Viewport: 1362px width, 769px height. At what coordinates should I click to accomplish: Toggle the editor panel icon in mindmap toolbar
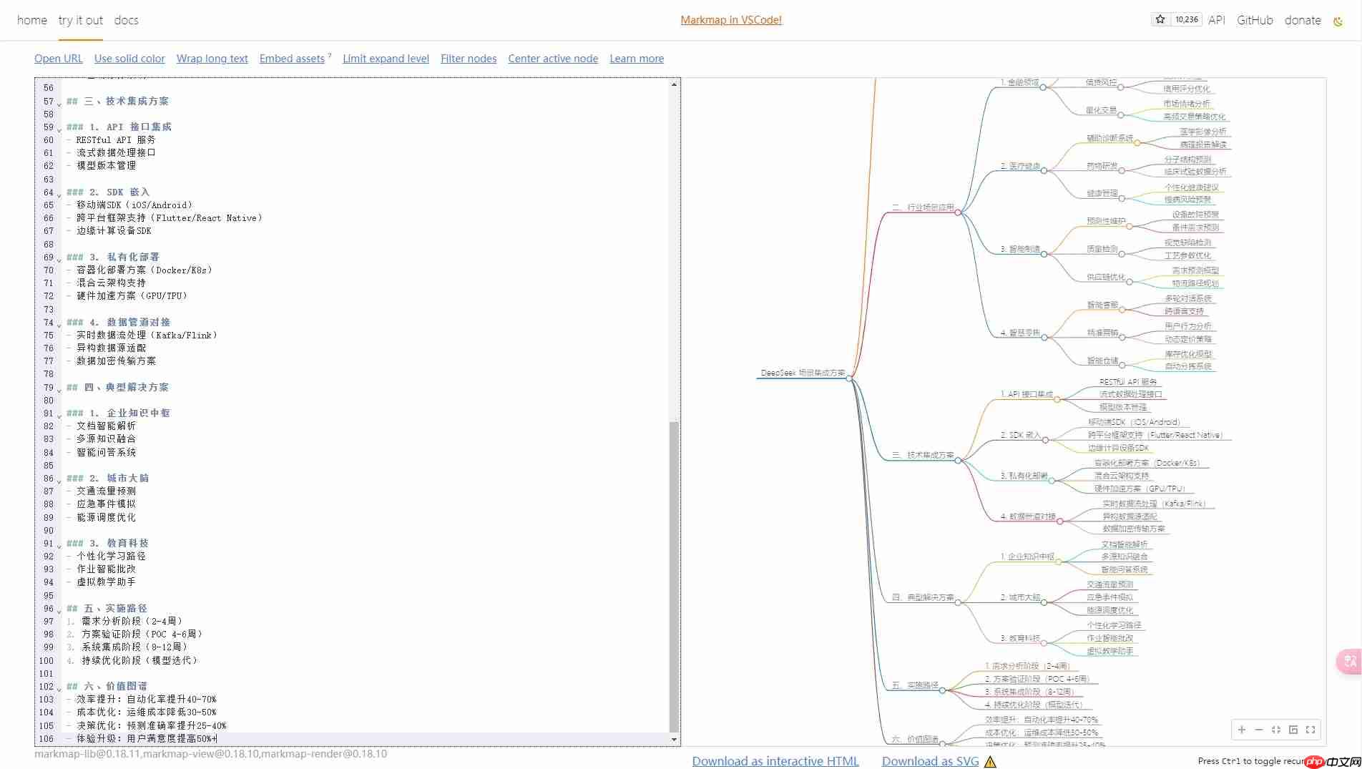(1293, 730)
